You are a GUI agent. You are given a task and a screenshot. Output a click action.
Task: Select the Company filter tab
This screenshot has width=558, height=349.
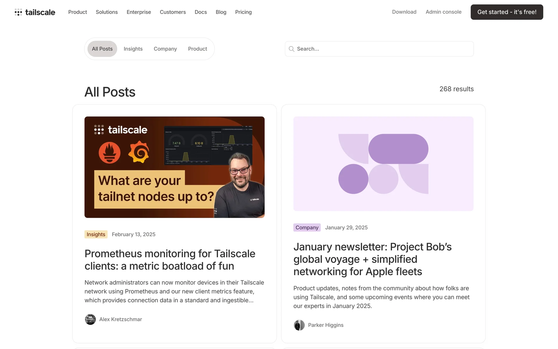(x=165, y=49)
